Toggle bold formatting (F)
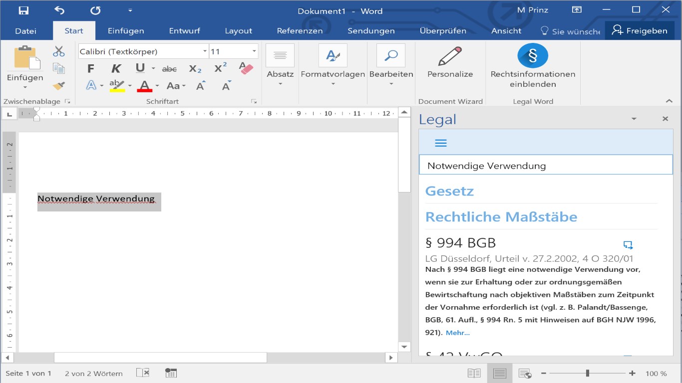 [90, 69]
